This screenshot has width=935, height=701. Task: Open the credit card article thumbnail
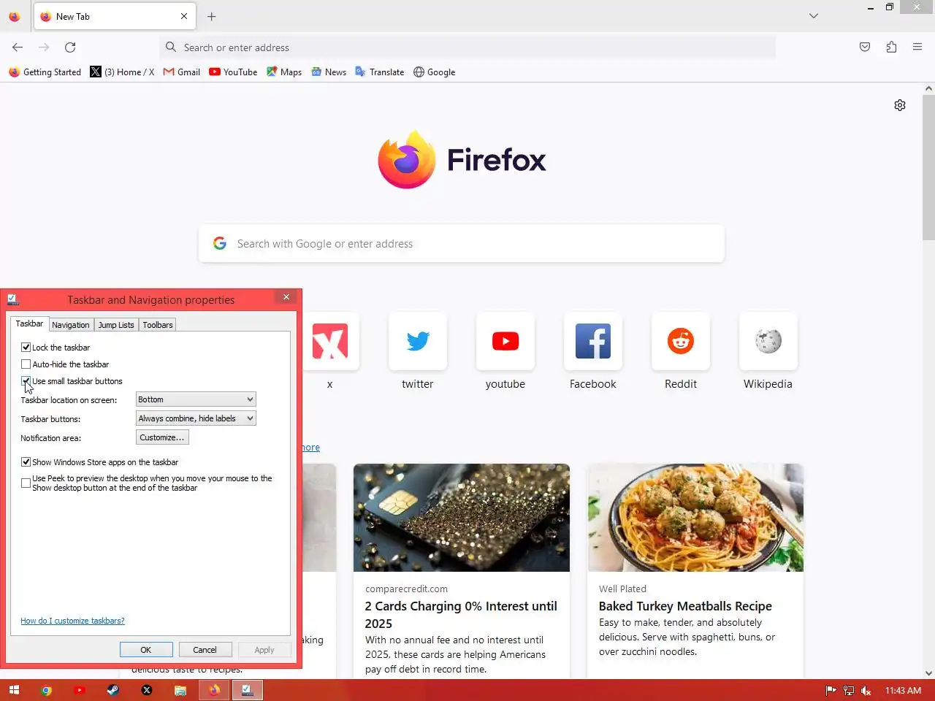click(x=462, y=518)
